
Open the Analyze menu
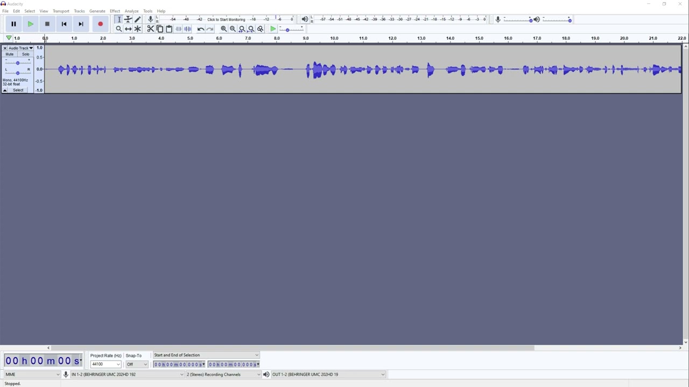click(132, 11)
